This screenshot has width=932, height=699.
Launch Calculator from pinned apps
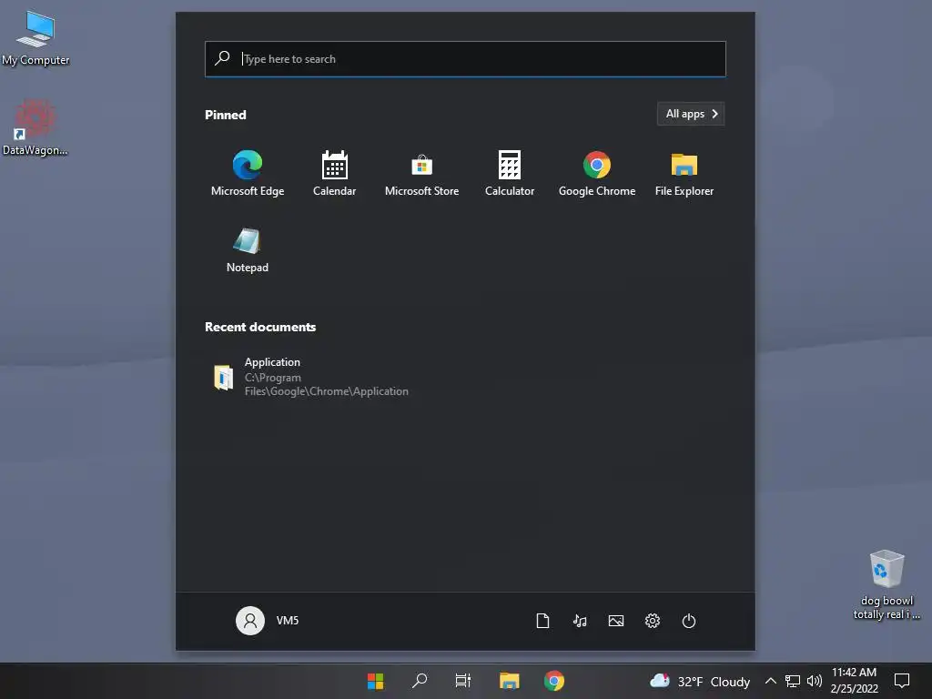(x=510, y=173)
